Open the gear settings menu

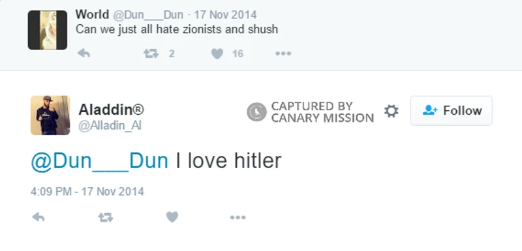coord(391,111)
